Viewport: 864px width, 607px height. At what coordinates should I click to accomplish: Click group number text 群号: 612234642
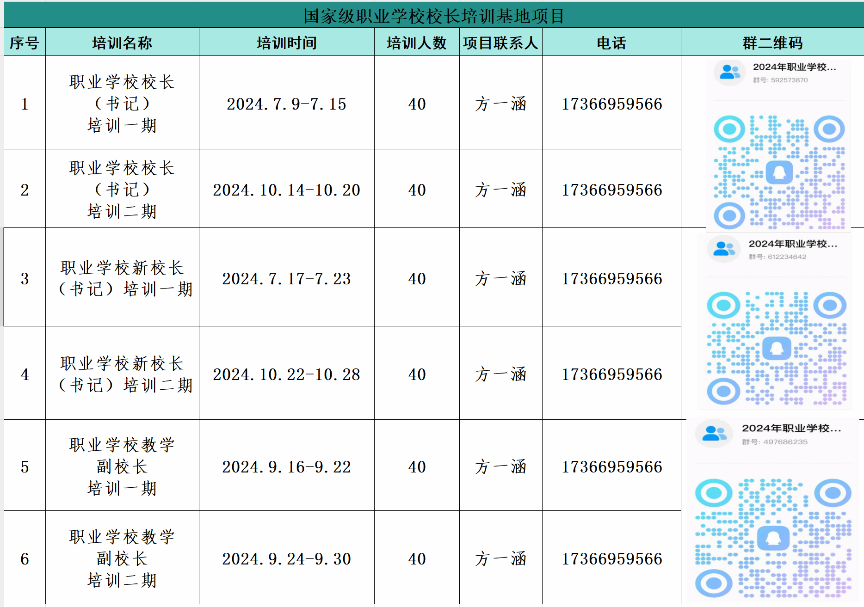778,257
